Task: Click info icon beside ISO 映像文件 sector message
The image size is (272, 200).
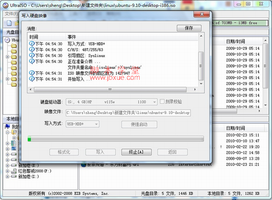Action: coord(32,73)
